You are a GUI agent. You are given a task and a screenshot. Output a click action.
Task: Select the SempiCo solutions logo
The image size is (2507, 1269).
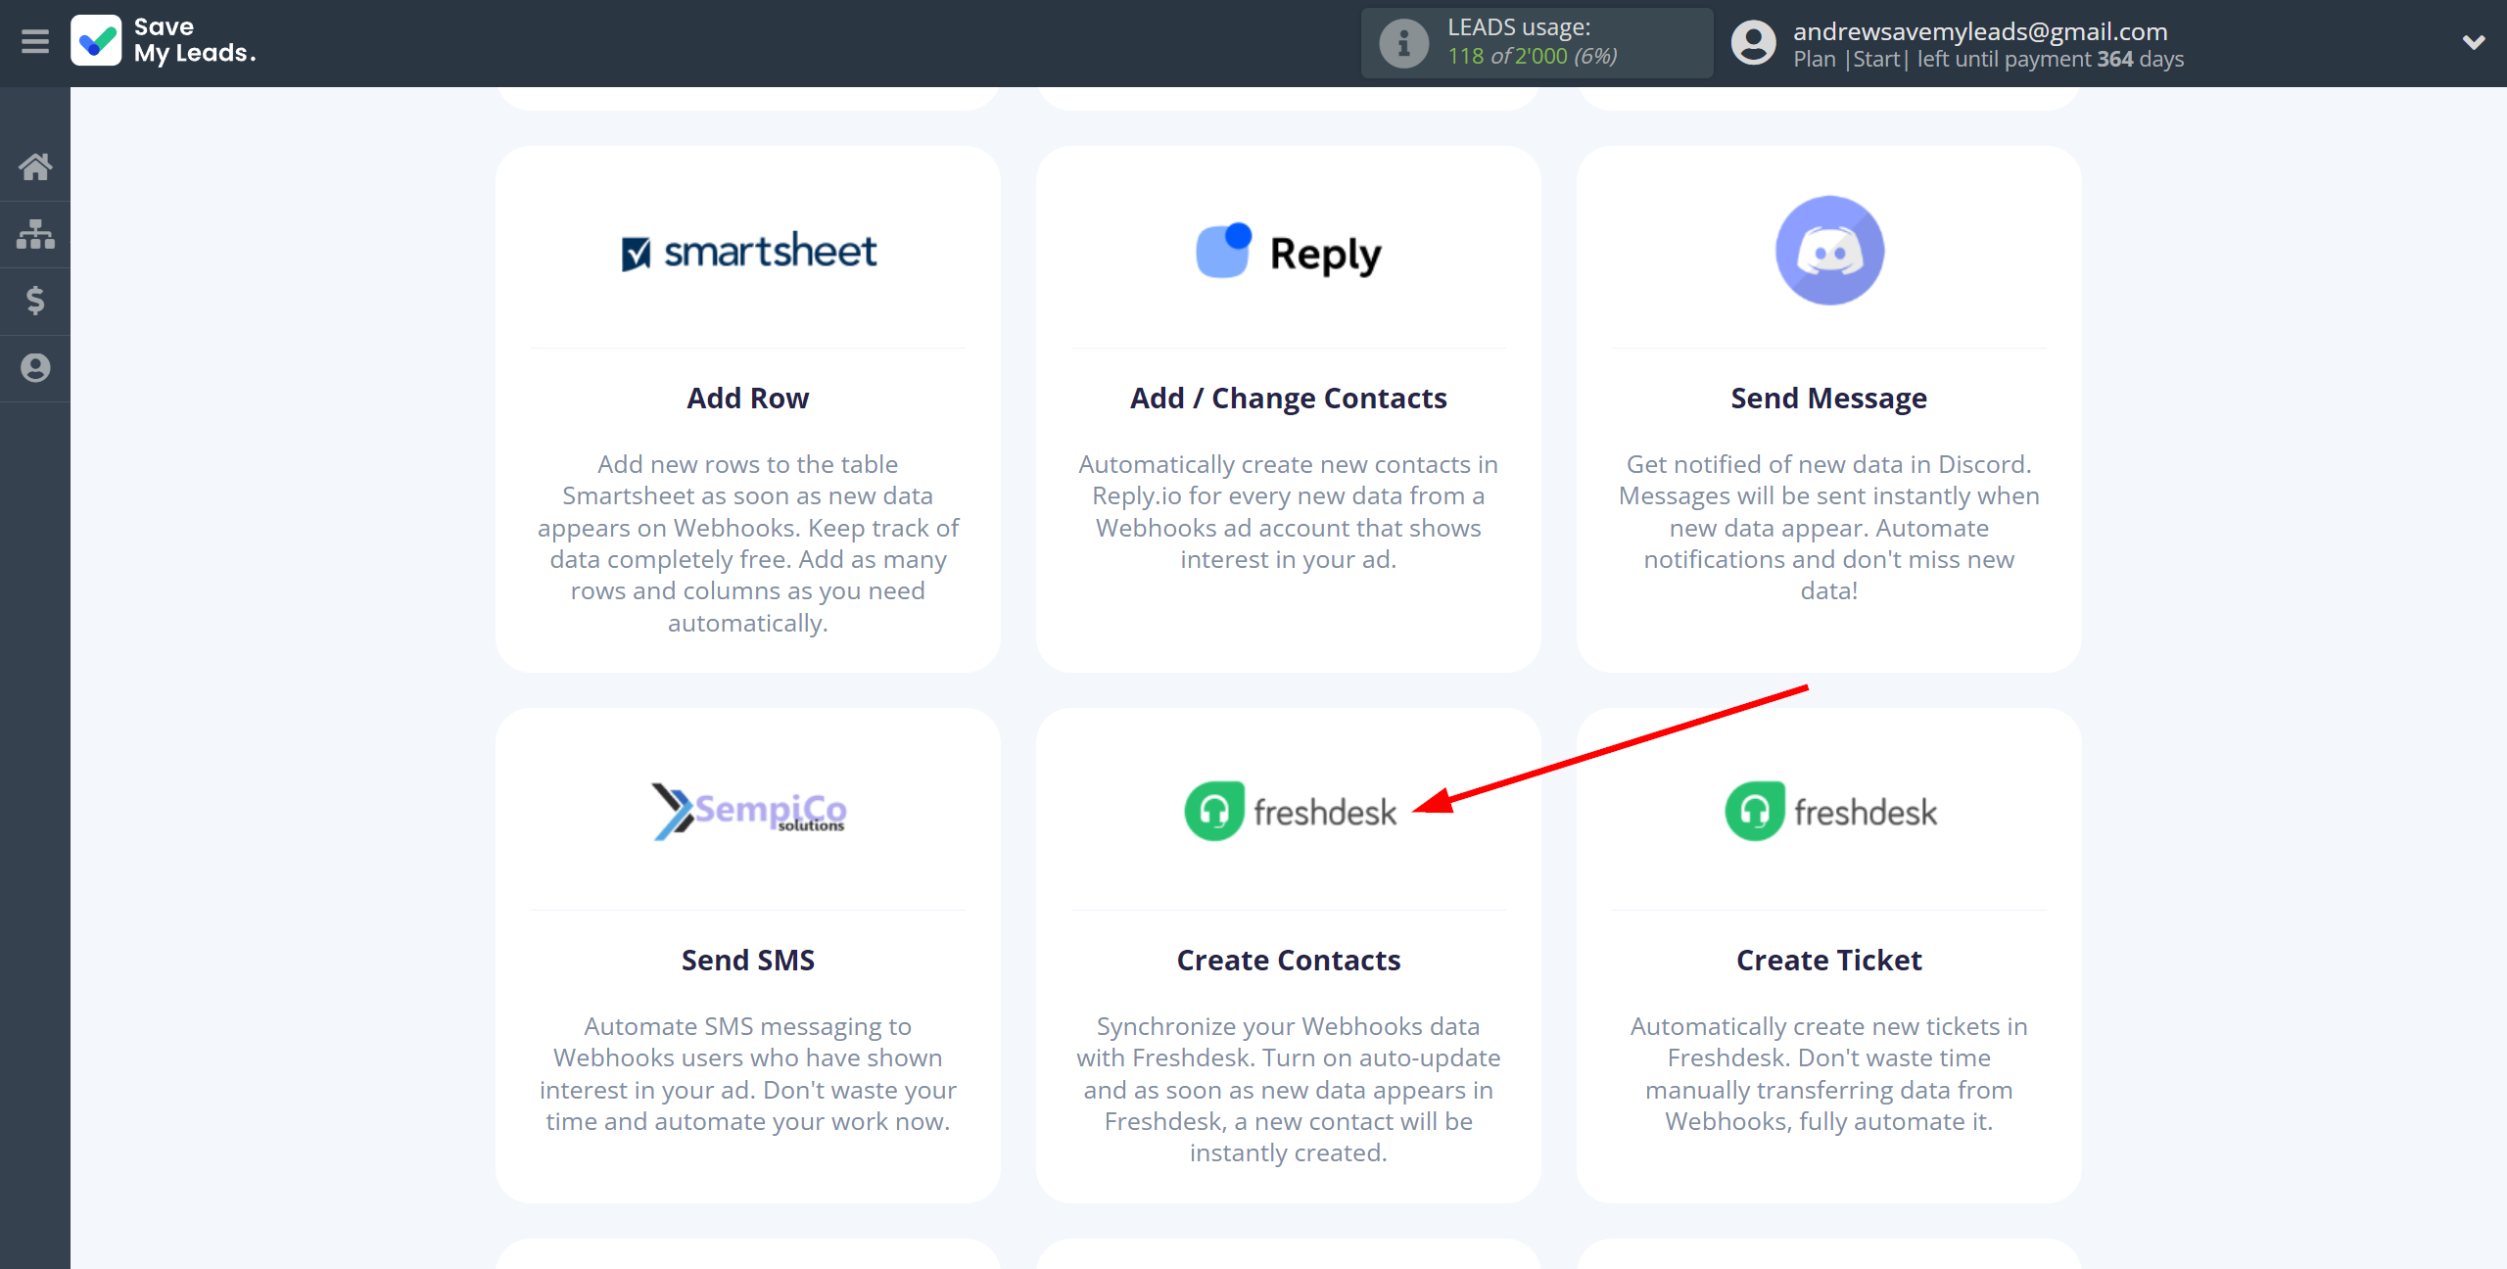[x=748, y=812]
